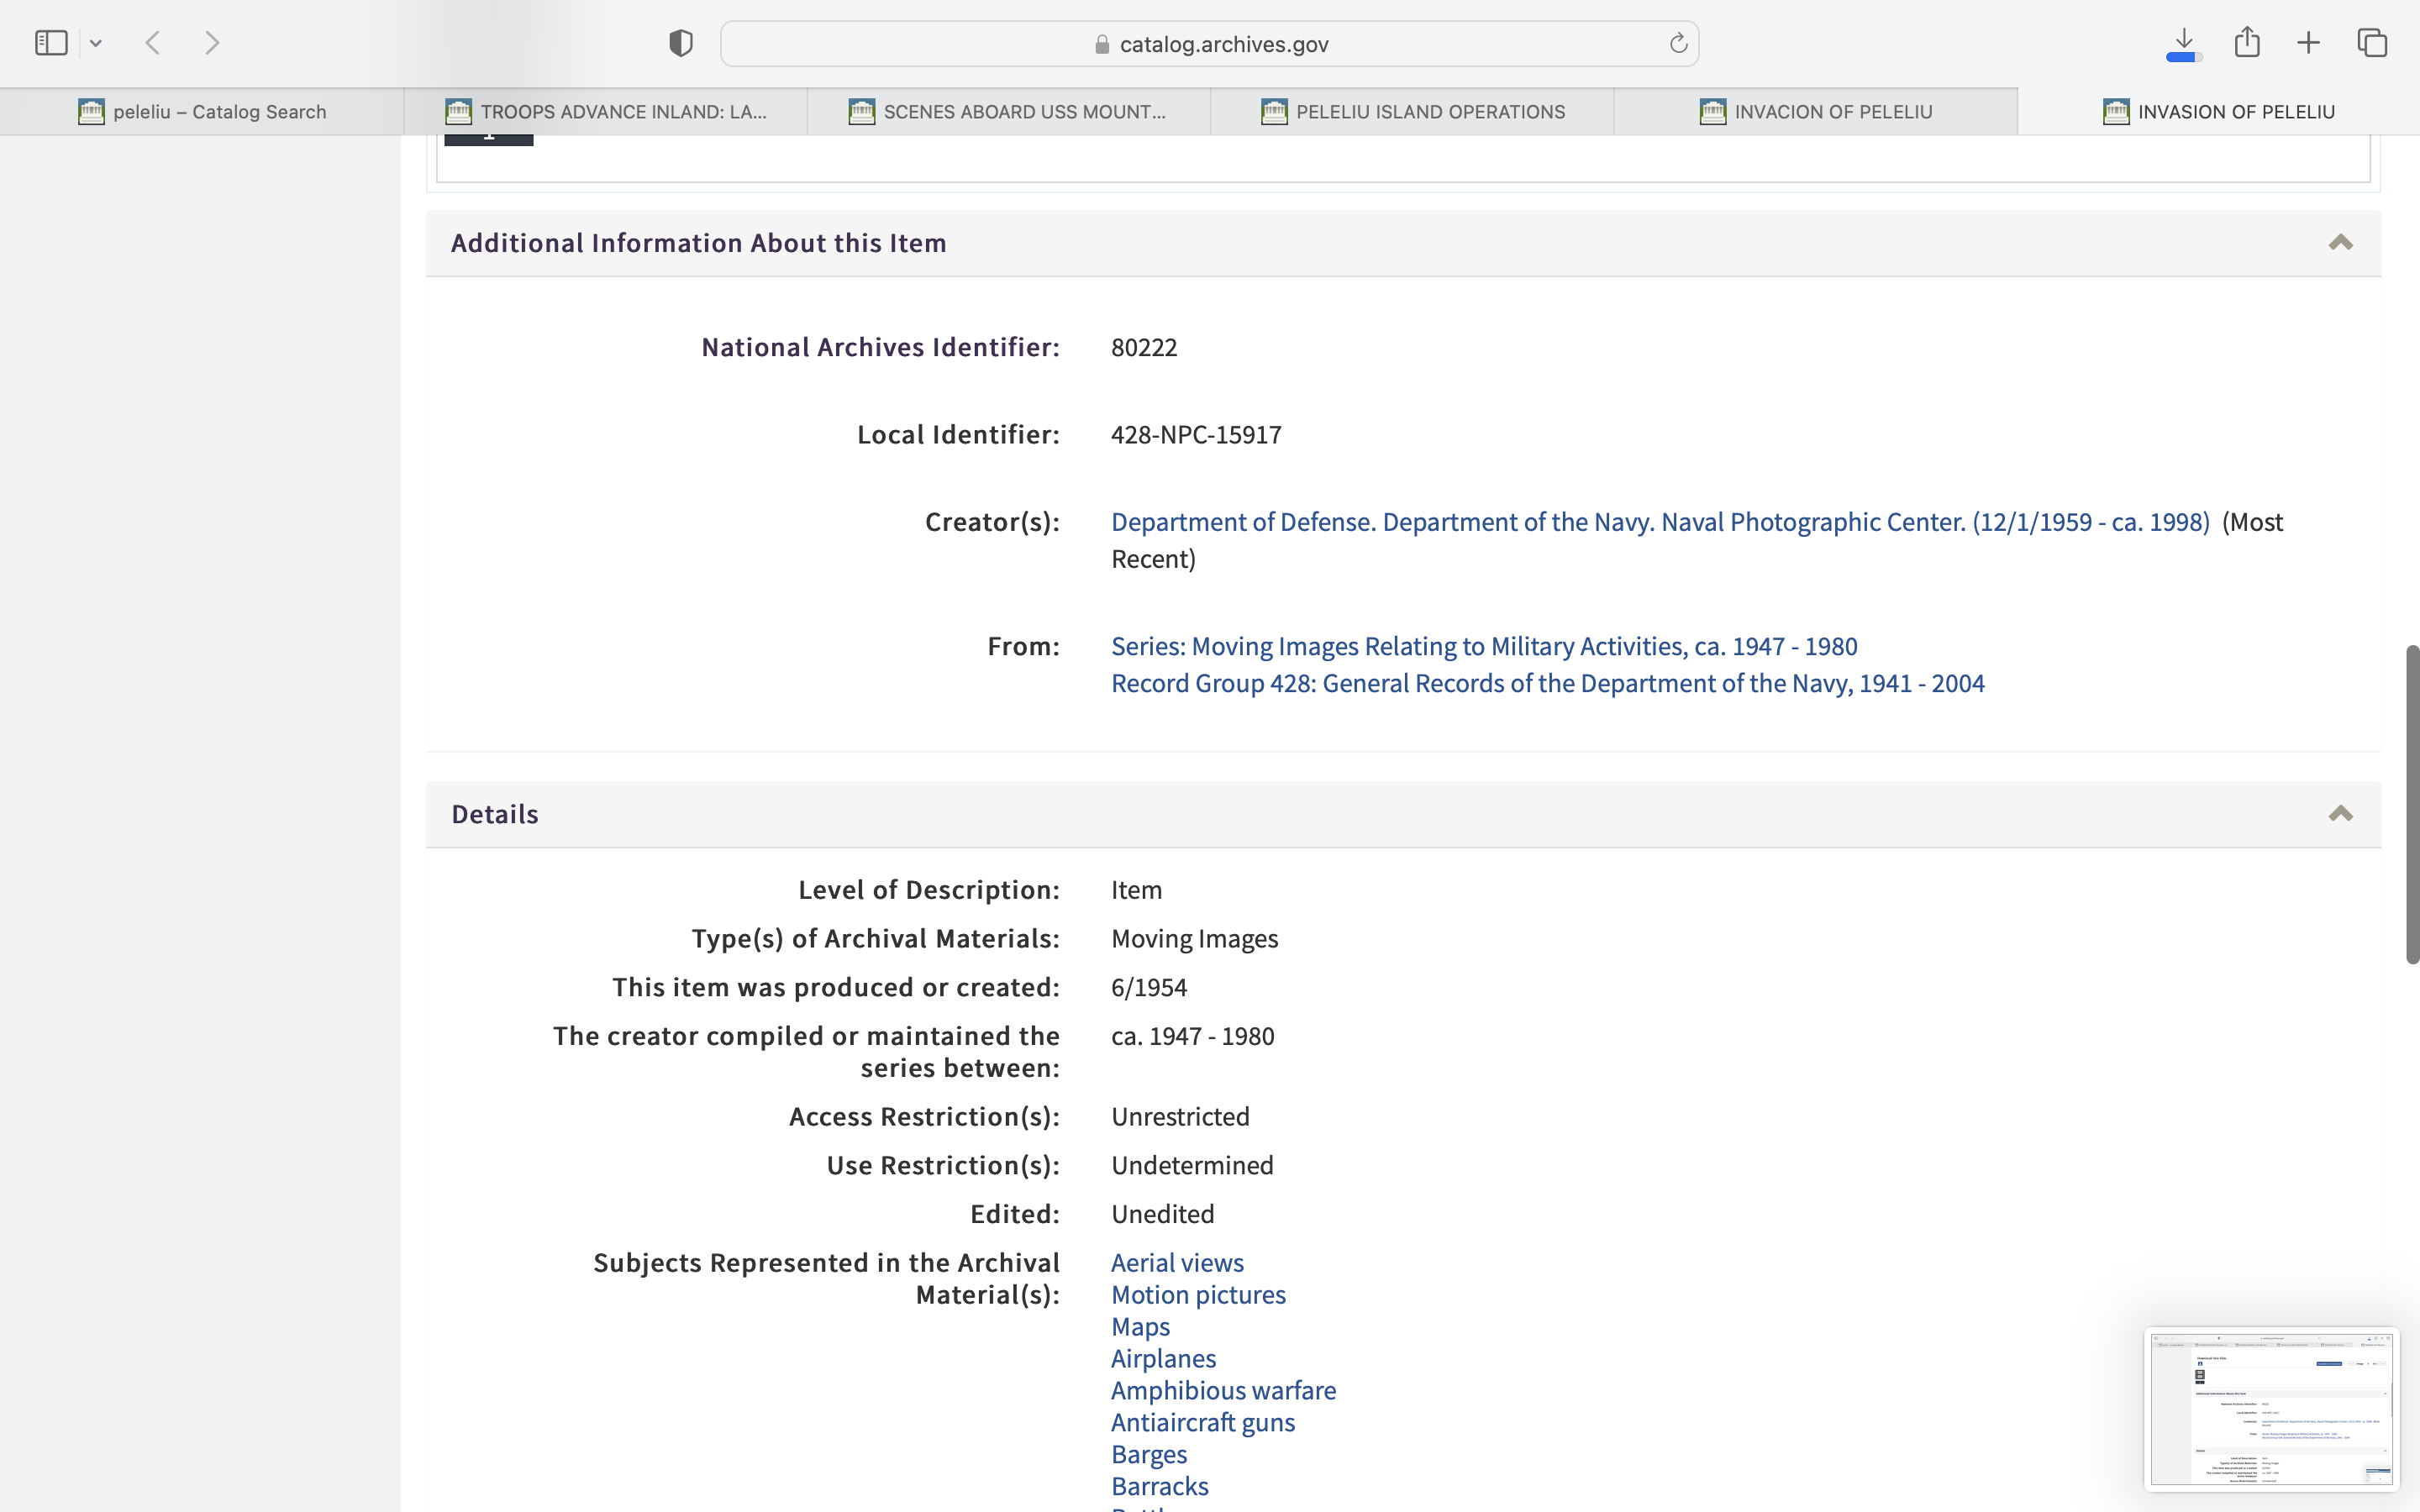Click the screenshot preview thumbnail
This screenshot has height=1512, width=2420.
click(2271, 1408)
